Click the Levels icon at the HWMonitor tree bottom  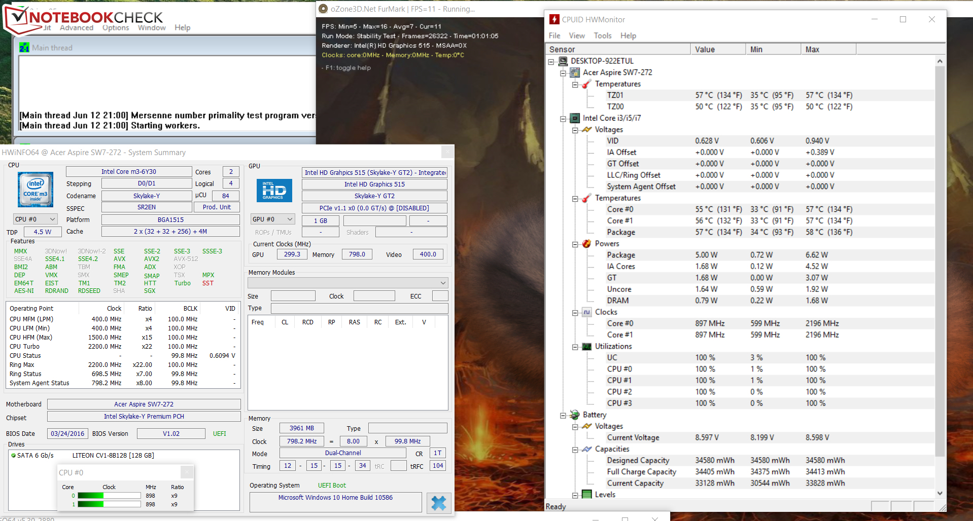587,494
